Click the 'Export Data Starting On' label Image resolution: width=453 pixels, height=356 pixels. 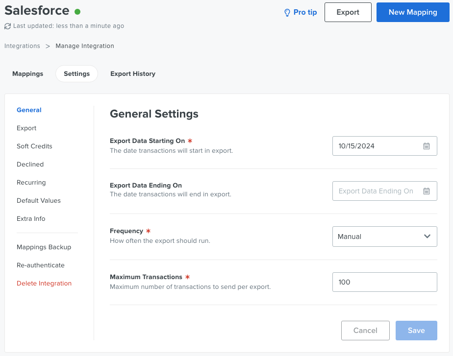tap(148, 141)
